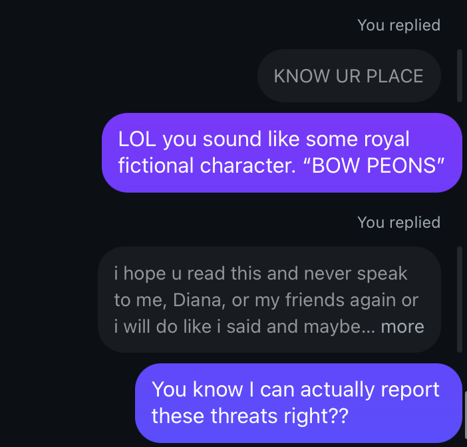Click the "You know I can actually report" bubble

(299, 402)
